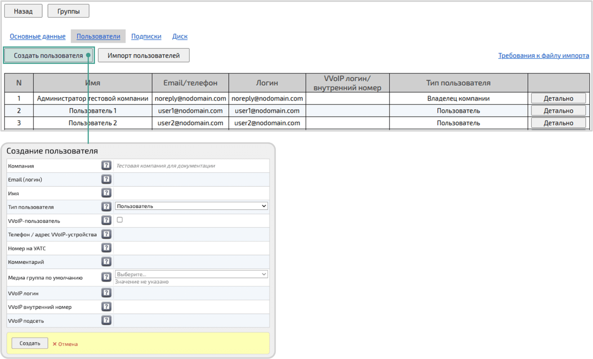The width and height of the screenshot is (593, 359).
Task: Show help for VVoIP подсеть field
Action: click(106, 321)
